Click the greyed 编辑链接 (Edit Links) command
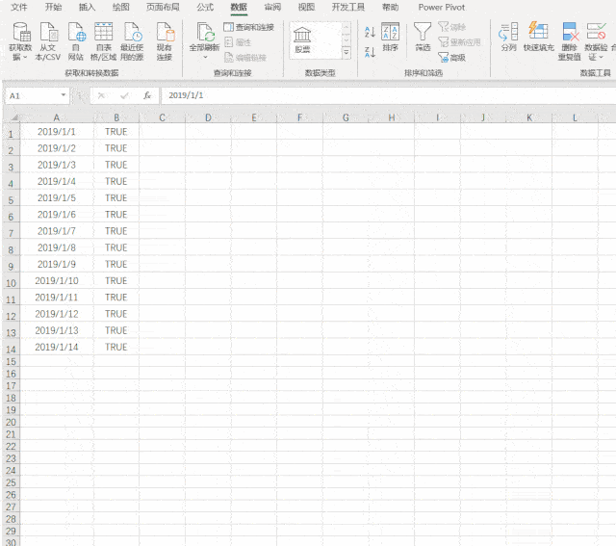The image size is (616, 546). [x=245, y=58]
